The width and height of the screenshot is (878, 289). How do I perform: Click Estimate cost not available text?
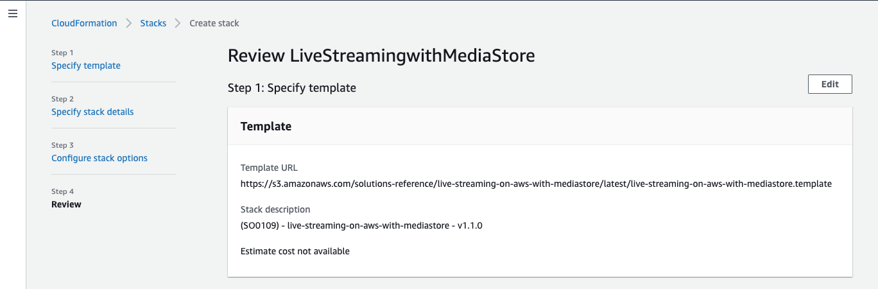pyautogui.click(x=295, y=251)
